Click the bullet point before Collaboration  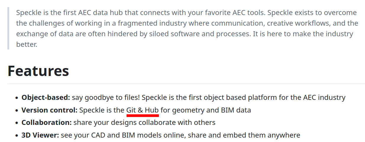point(17,123)
